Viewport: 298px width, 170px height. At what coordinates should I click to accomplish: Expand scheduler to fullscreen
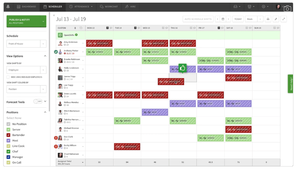pyautogui.click(x=283, y=19)
